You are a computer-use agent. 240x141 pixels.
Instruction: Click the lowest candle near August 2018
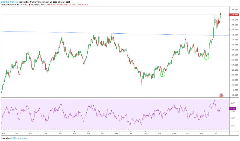click(x=141, y=84)
